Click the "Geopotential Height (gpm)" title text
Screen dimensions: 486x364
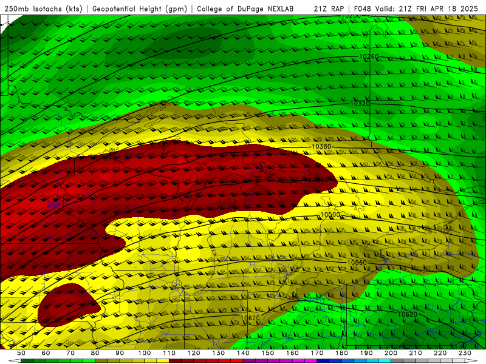140,8
